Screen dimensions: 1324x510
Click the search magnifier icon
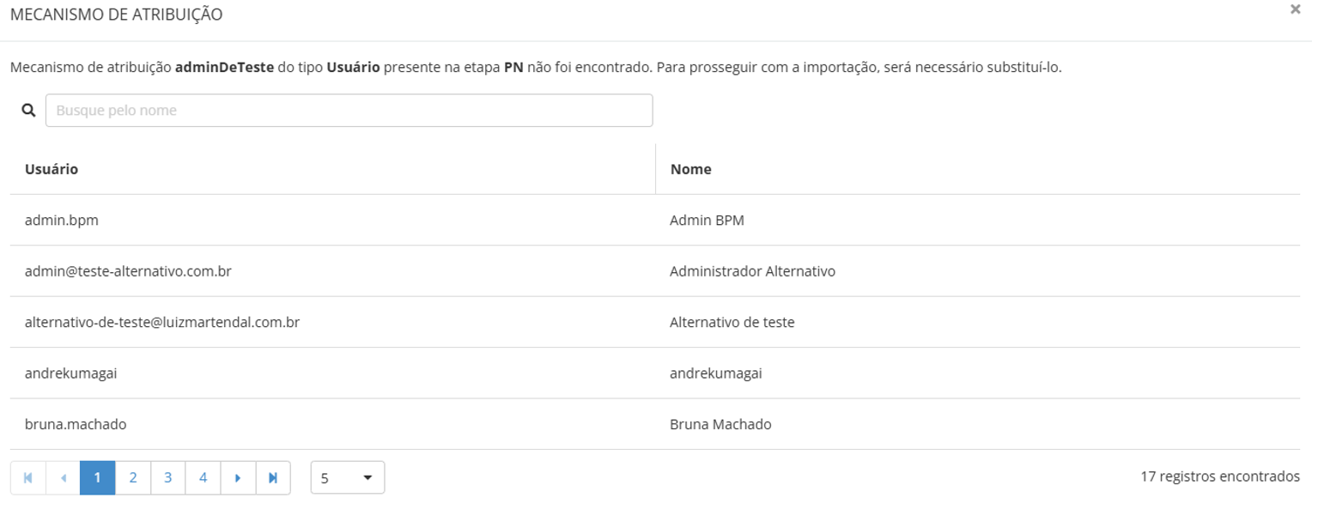tap(28, 111)
